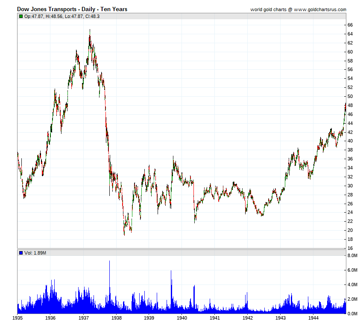Click the 1942 x-axis label
Image resolution: width=363 pixels, height=329 pixels.
[x=247, y=318]
